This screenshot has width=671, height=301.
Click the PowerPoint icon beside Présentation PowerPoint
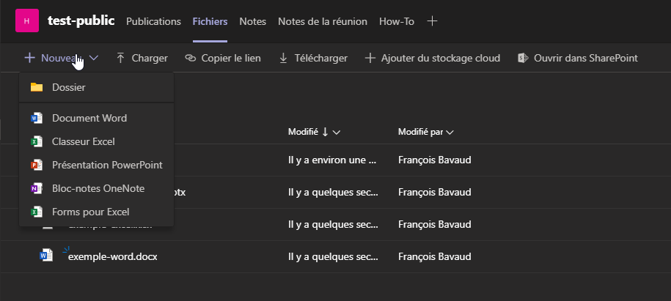(x=37, y=165)
